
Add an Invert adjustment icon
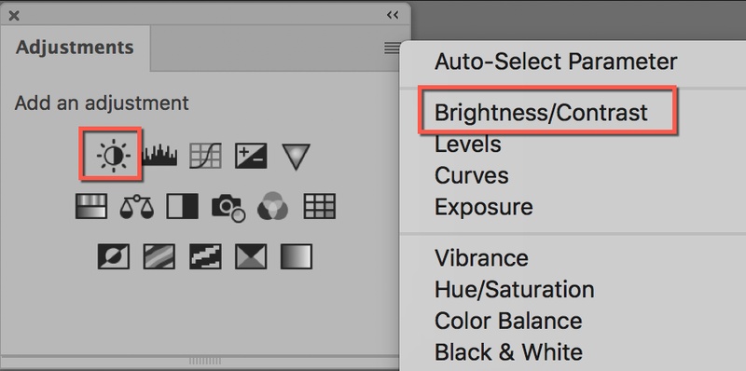click(113, 256)
